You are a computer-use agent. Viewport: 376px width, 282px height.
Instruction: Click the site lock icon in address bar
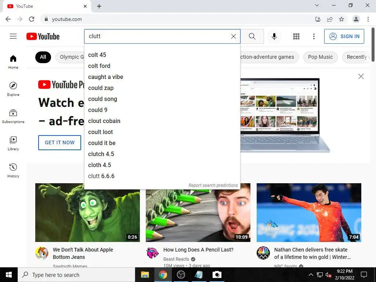coord(46,19)
